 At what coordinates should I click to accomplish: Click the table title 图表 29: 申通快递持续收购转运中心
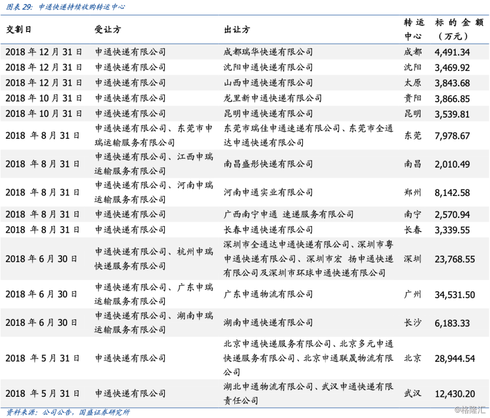click(66, 6)
